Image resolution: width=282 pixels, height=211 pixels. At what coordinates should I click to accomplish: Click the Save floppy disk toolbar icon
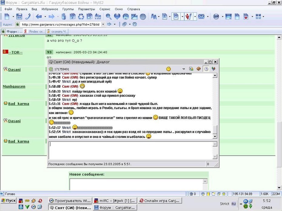pos(19,17)
